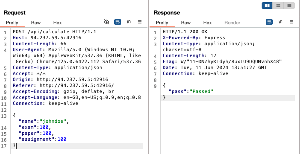300x154 pixels.
Task: Toggle line wrap icon in Response pane
Action: coord(269,22)
